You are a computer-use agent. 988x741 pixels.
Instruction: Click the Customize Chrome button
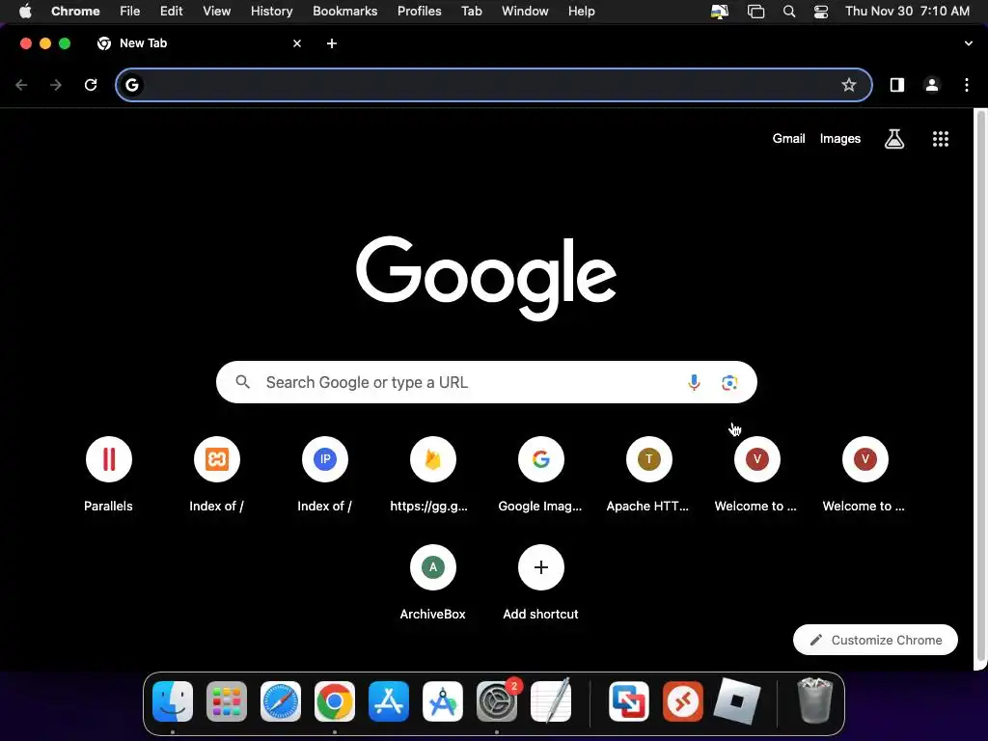point(875,641)
